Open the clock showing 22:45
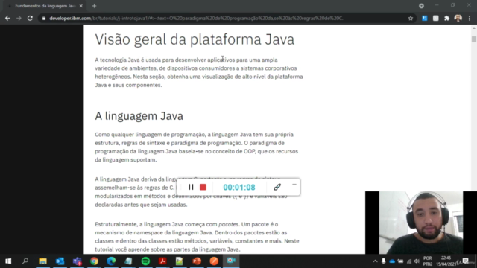The image size is (477, 268). [x=446, y=261]
